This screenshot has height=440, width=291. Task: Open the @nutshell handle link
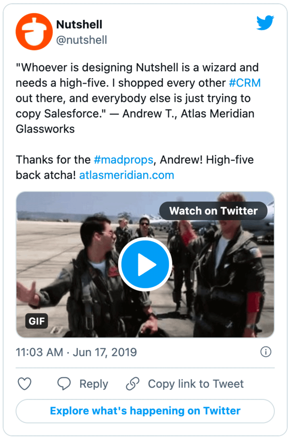pos(82,40)
